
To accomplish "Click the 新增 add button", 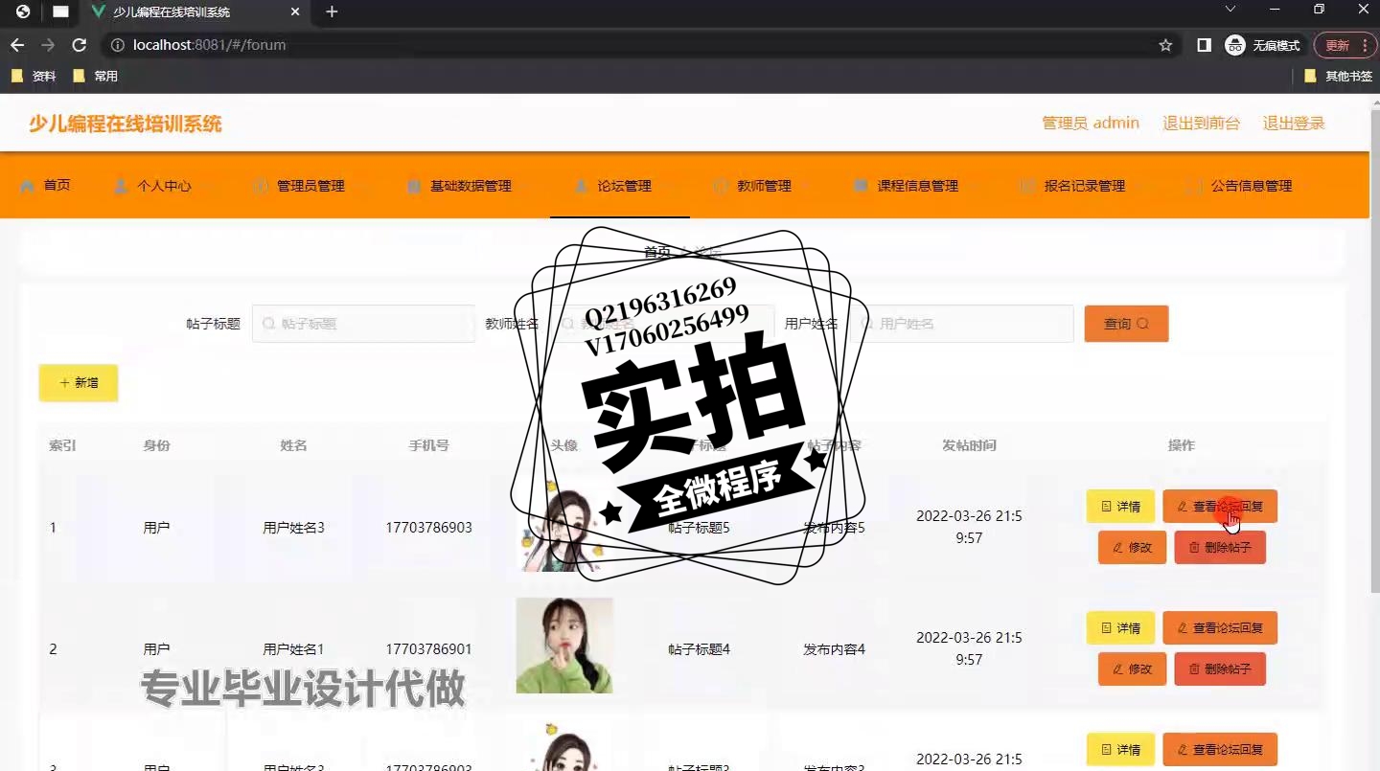I will 79,383.
